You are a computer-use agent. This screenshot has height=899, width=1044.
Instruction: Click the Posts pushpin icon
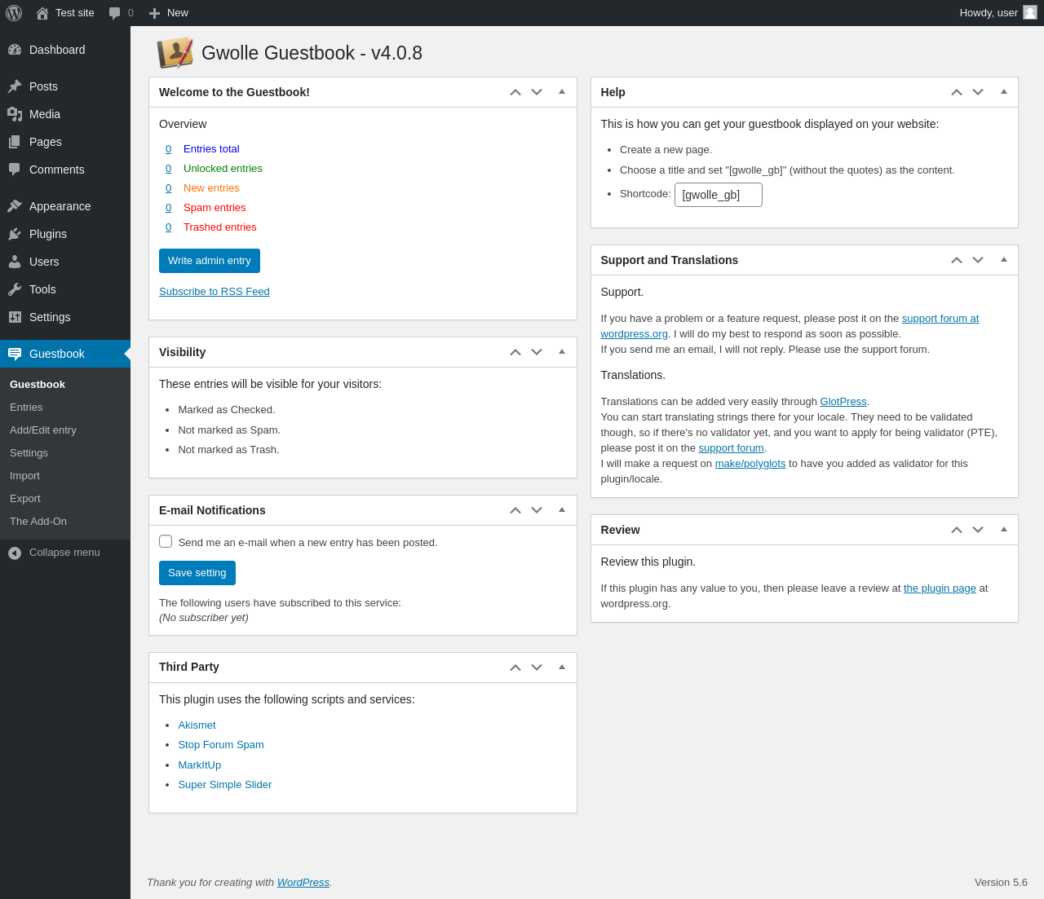click(15, 86)
